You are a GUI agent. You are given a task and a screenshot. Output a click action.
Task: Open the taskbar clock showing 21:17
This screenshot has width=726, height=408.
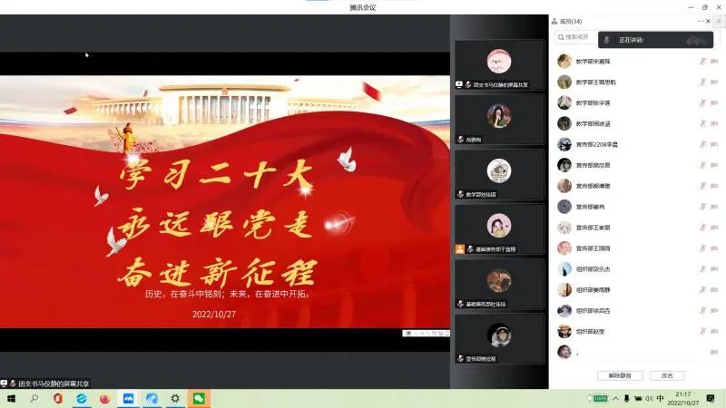pyautogui.click(x=682, y=398)
